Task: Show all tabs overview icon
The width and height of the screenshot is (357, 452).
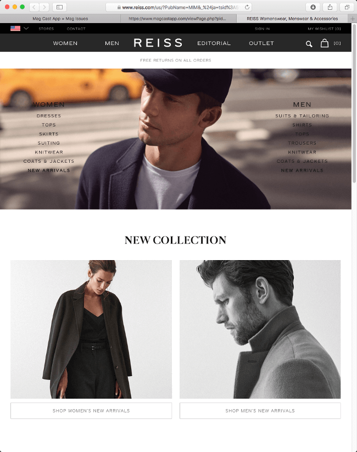Action: (x=347, y=7)
